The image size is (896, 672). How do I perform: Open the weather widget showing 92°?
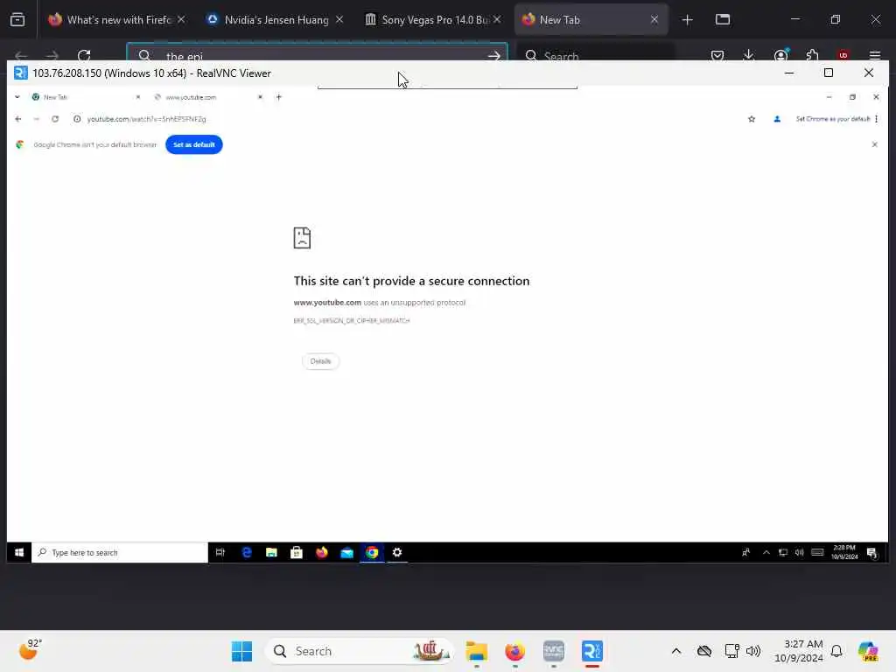pyautogui.click(x=30, y=649)
